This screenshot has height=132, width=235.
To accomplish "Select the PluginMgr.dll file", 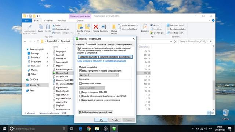I will tap(62, 91).
